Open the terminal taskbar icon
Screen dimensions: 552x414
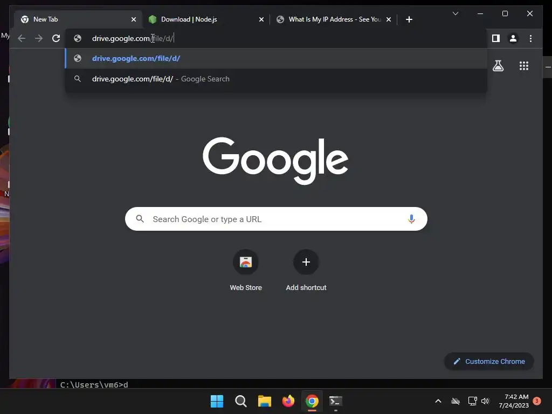(335, 401)
